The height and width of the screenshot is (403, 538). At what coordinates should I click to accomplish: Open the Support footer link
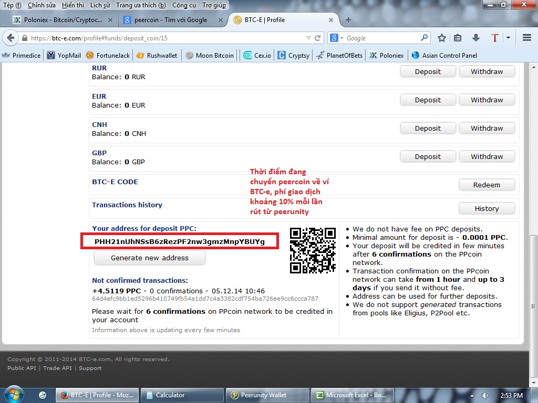click(90, 368)
